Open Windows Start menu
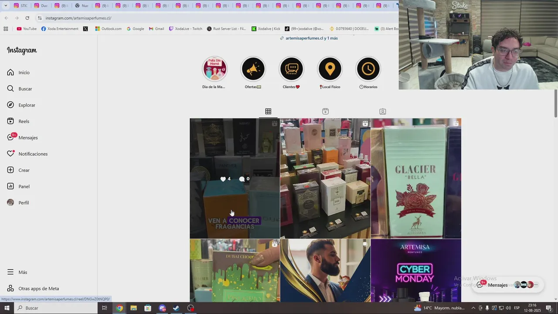The image size is (558, 314). (7, 308)
